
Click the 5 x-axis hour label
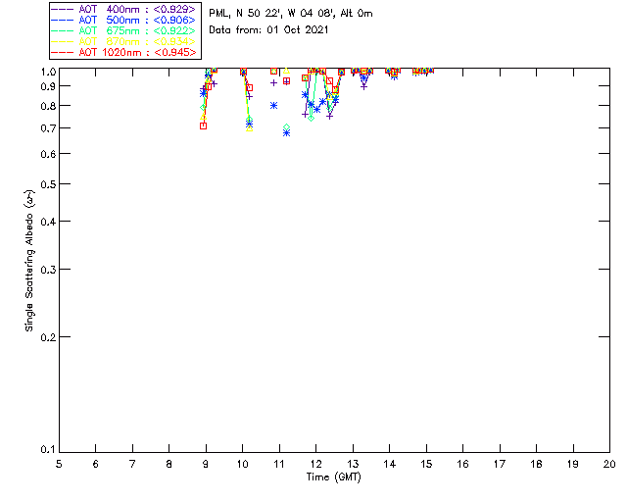pos(59,464)
